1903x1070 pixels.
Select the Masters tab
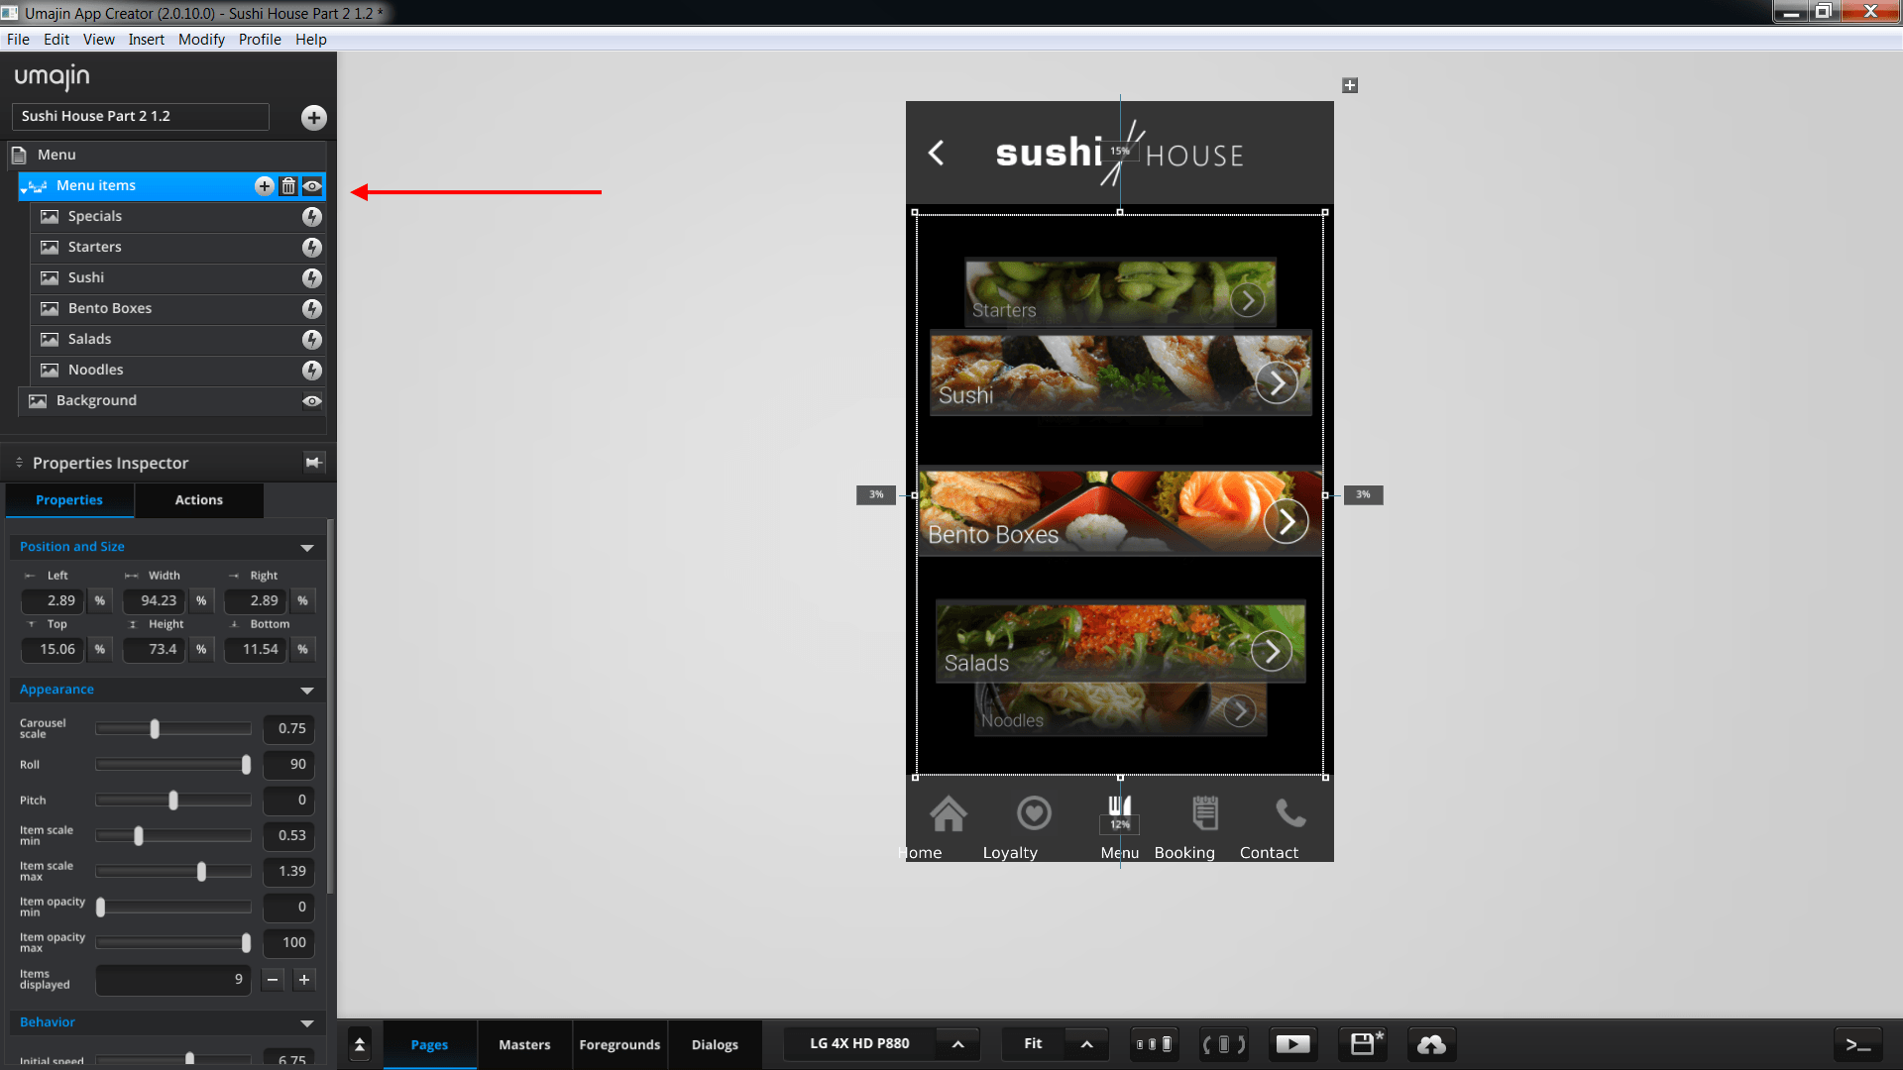tap(524, 1044)
